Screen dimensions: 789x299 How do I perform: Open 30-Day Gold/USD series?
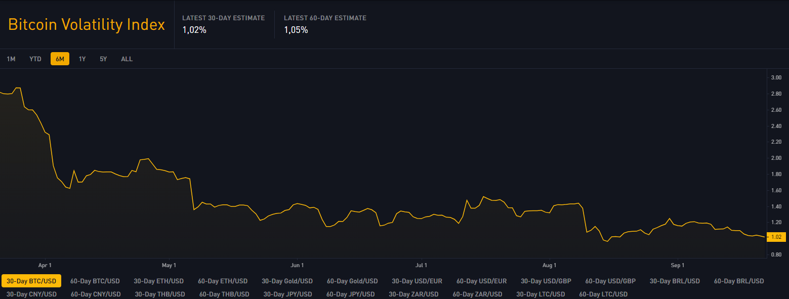(x=287, y=281)
